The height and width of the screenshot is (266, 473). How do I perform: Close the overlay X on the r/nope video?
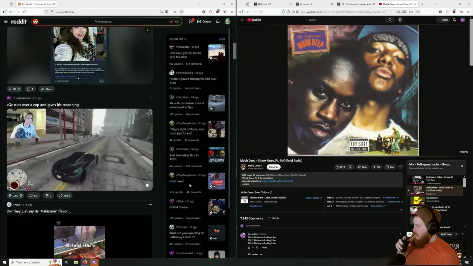click(58, 223)
